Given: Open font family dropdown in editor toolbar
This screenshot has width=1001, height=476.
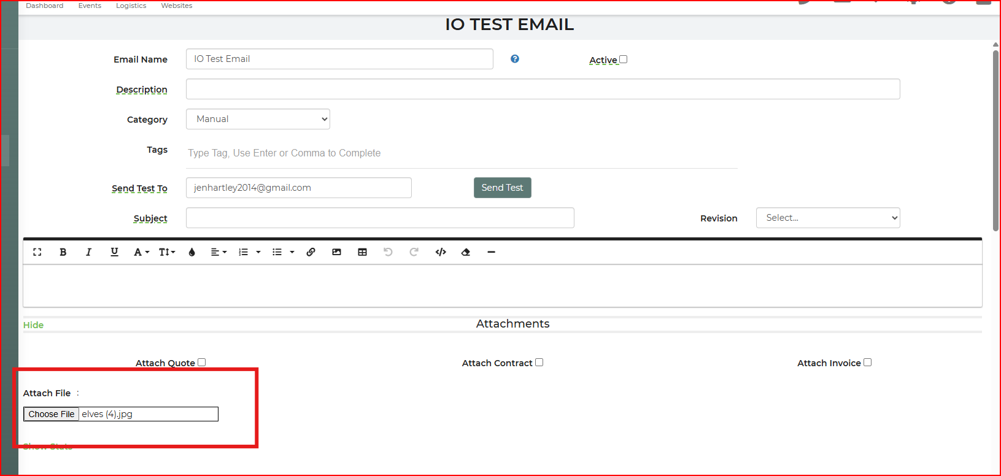Looking at the screenshot, I should pos(142,252).
